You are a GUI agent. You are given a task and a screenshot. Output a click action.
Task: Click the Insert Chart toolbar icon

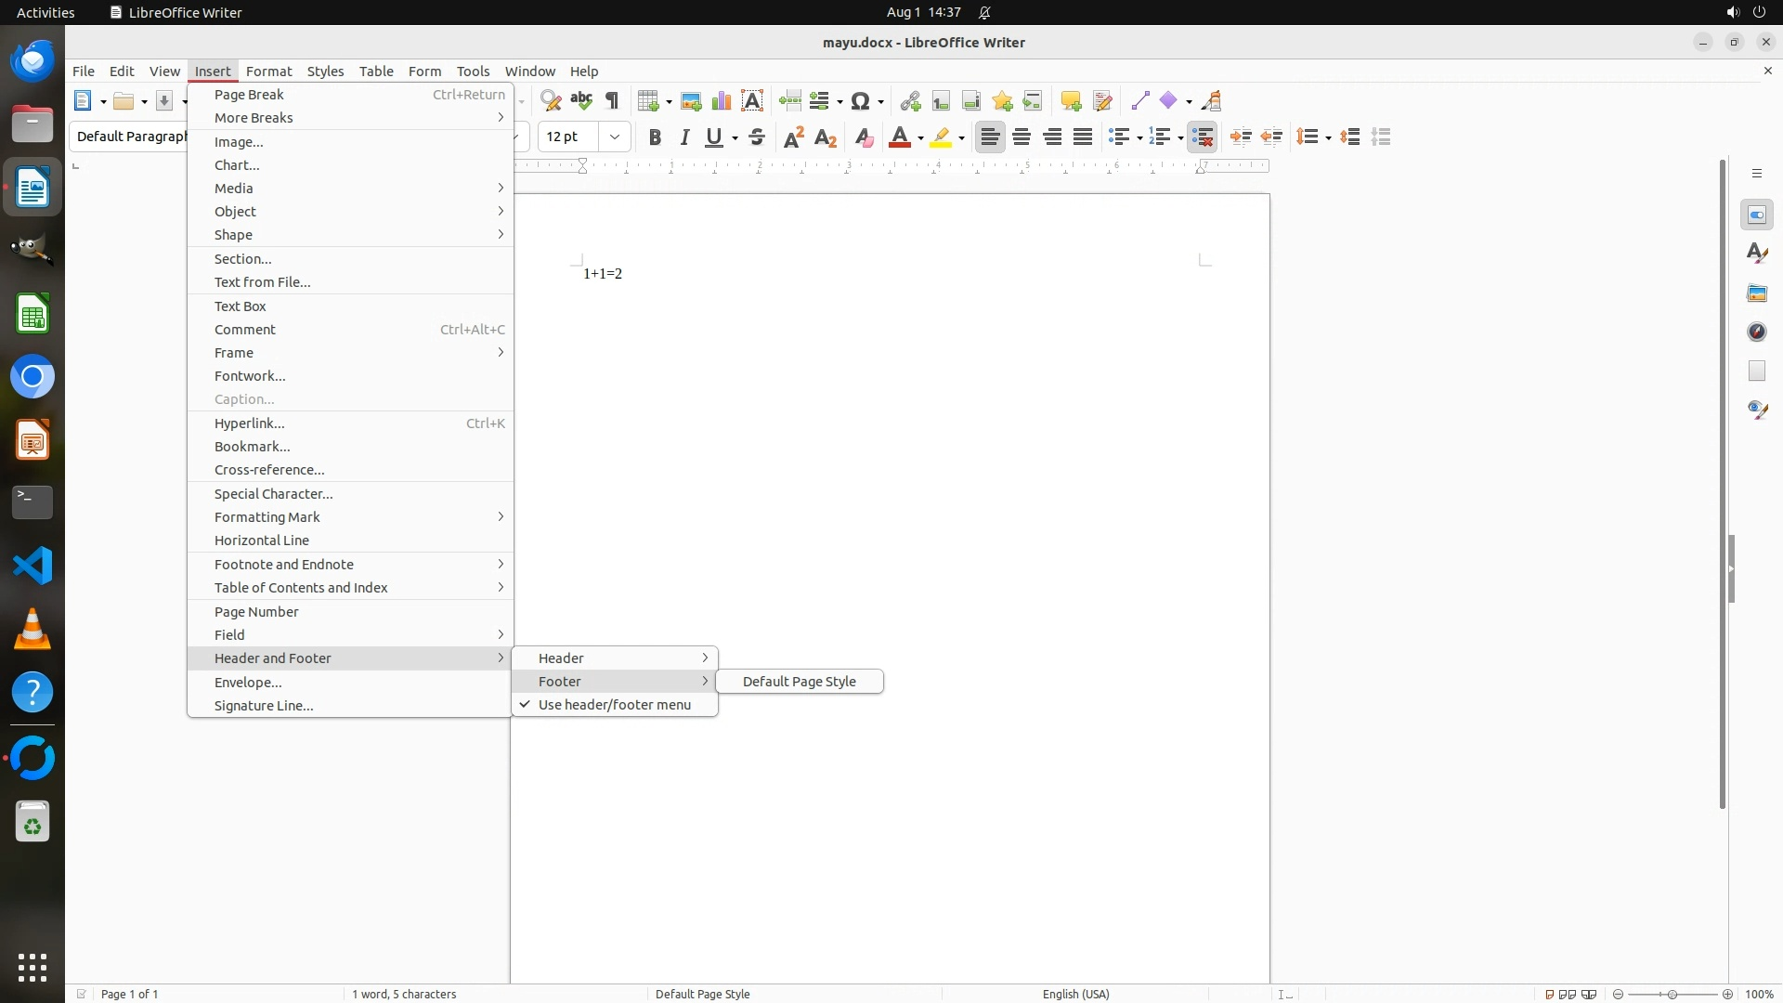click(x=722, y=101)
